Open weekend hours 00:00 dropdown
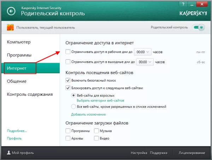The image size is (212, 160). point(145,62)
